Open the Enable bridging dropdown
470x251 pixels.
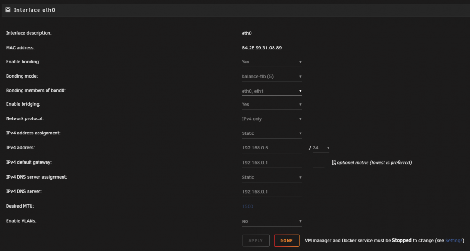(272, 105)
